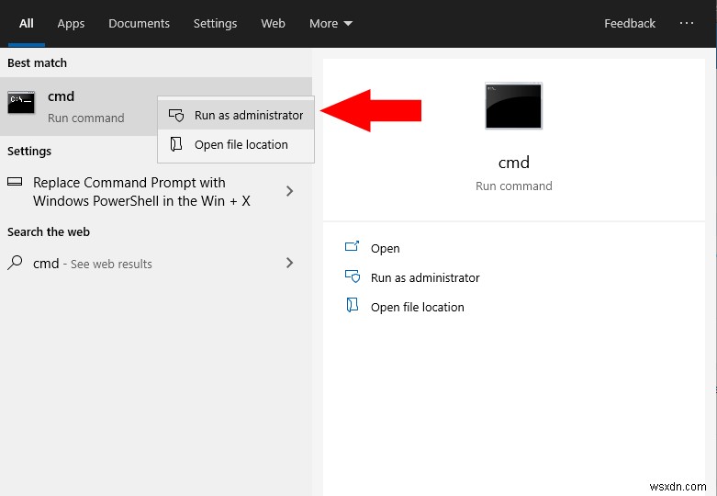The width and height of the screenshot is (717, 496).
Task: Click the Feedback button
Action: (x=630, y=24)
